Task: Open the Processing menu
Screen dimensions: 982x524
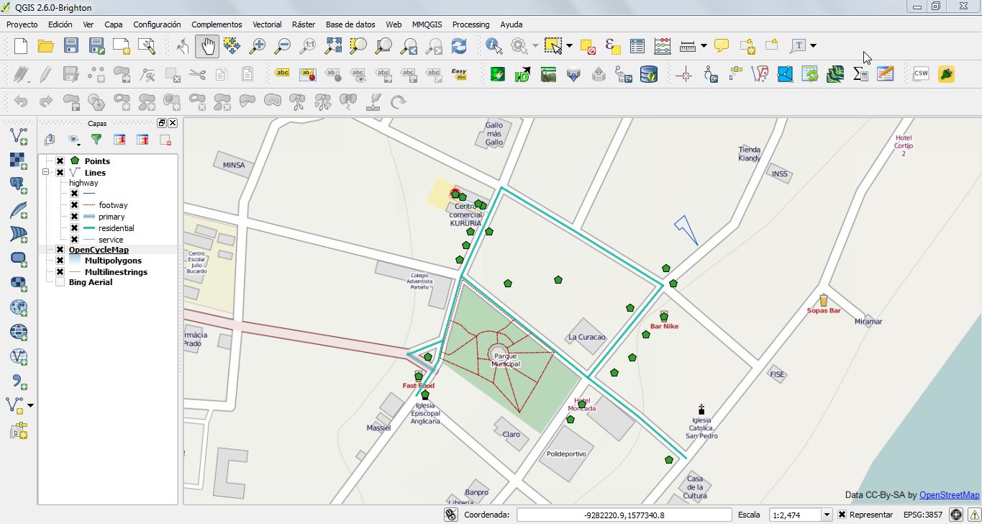Action: click(470, 24)
